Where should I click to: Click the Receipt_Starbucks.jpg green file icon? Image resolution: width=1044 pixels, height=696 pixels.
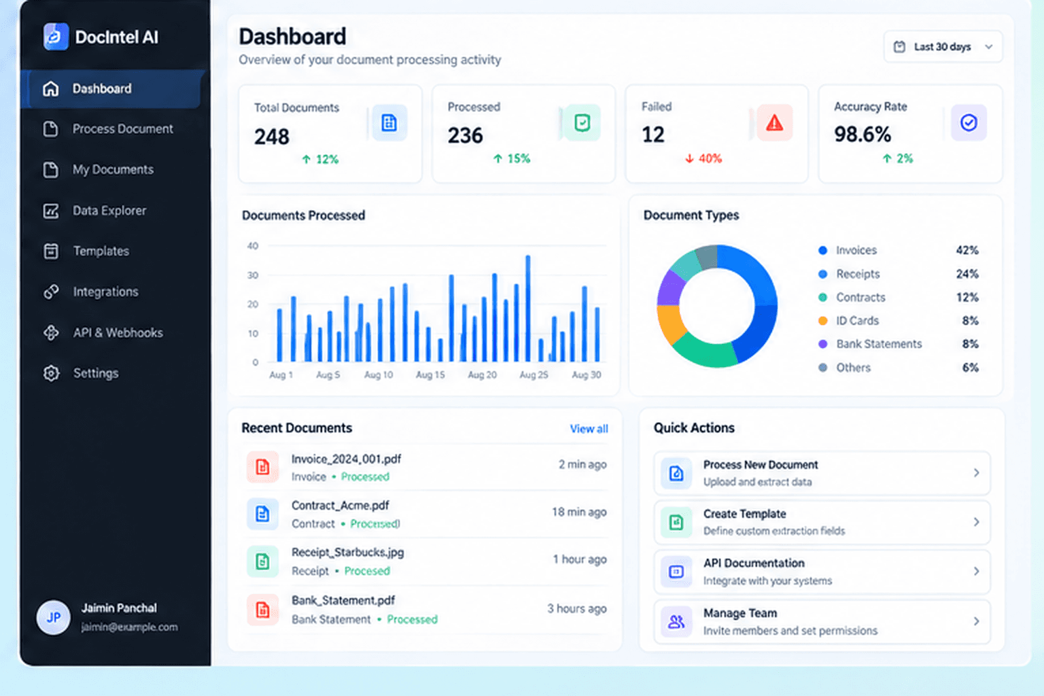pos(262,561)
